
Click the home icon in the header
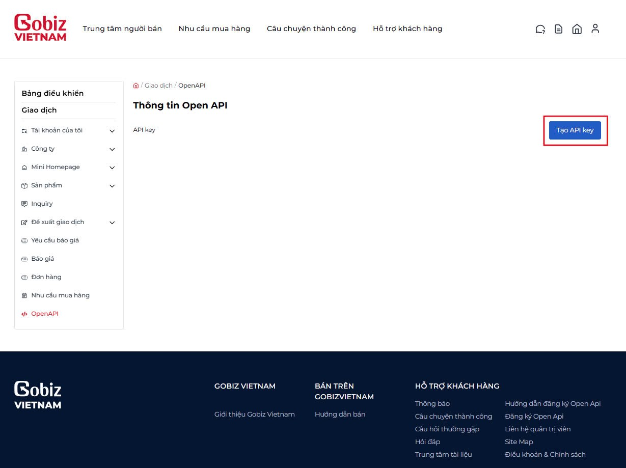[x=577, y=29]
